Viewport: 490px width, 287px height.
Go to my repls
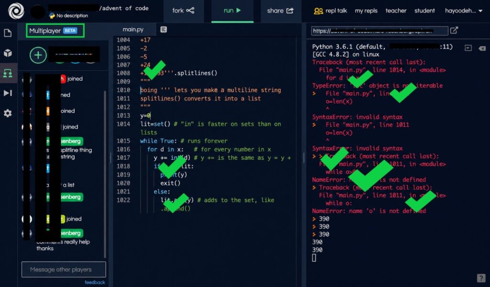(x=366, y=11)
